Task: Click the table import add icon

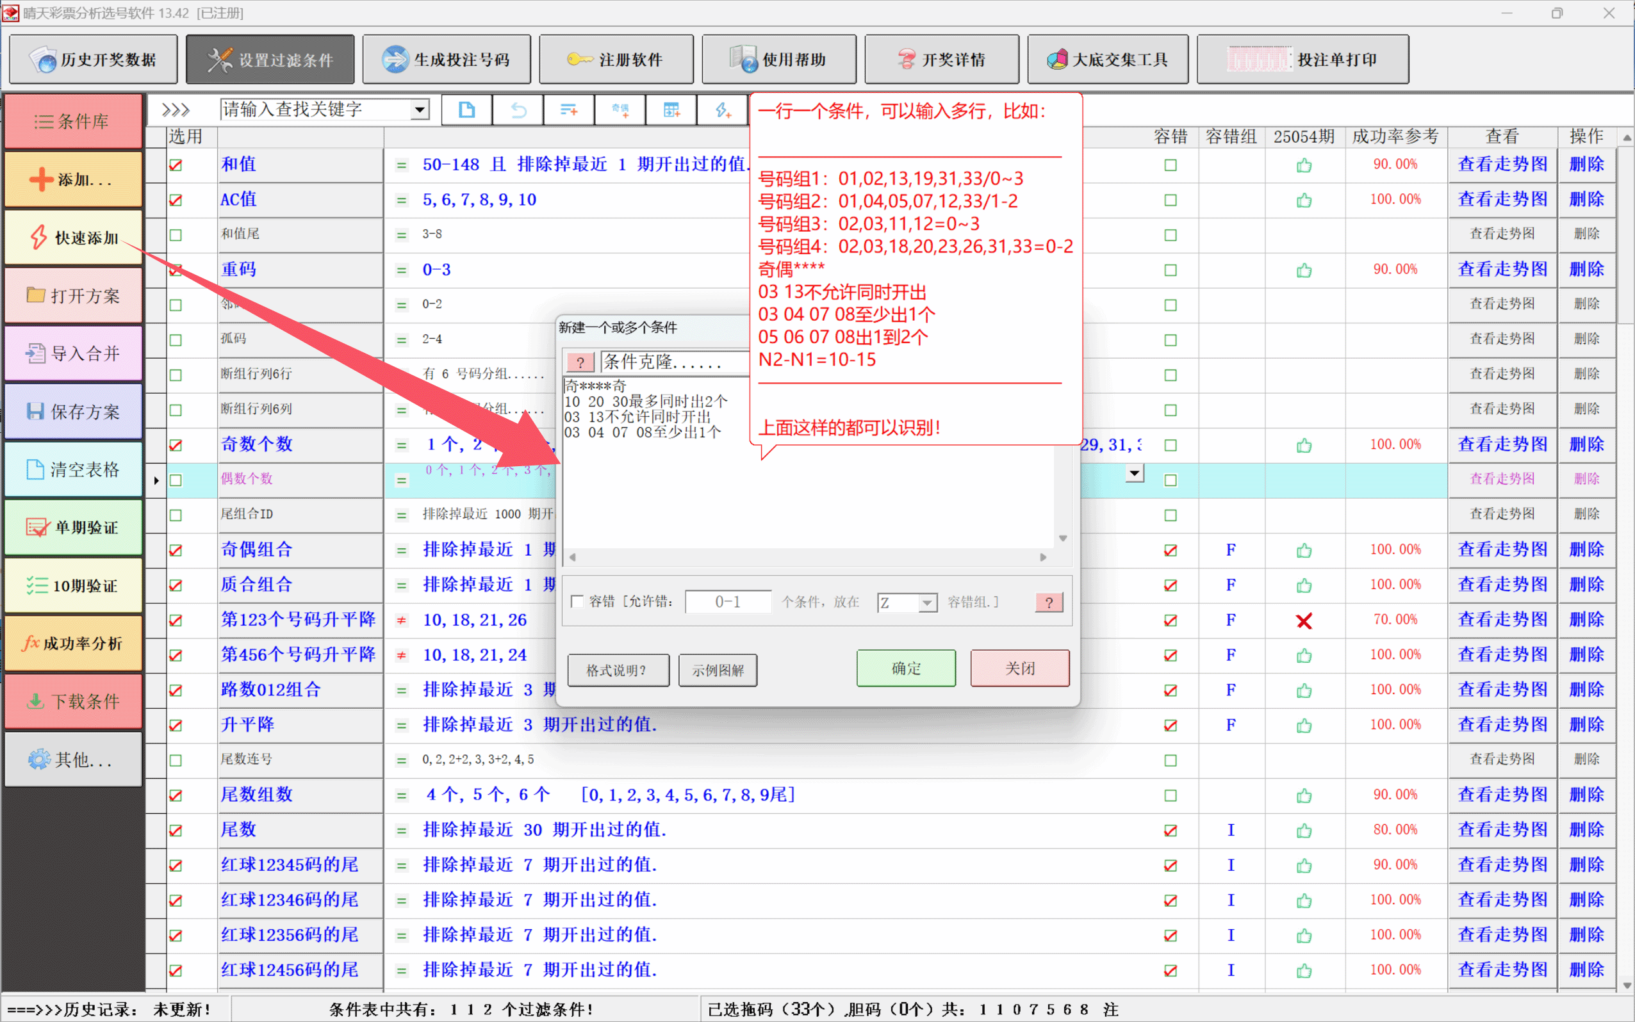Action: point(671,110)
